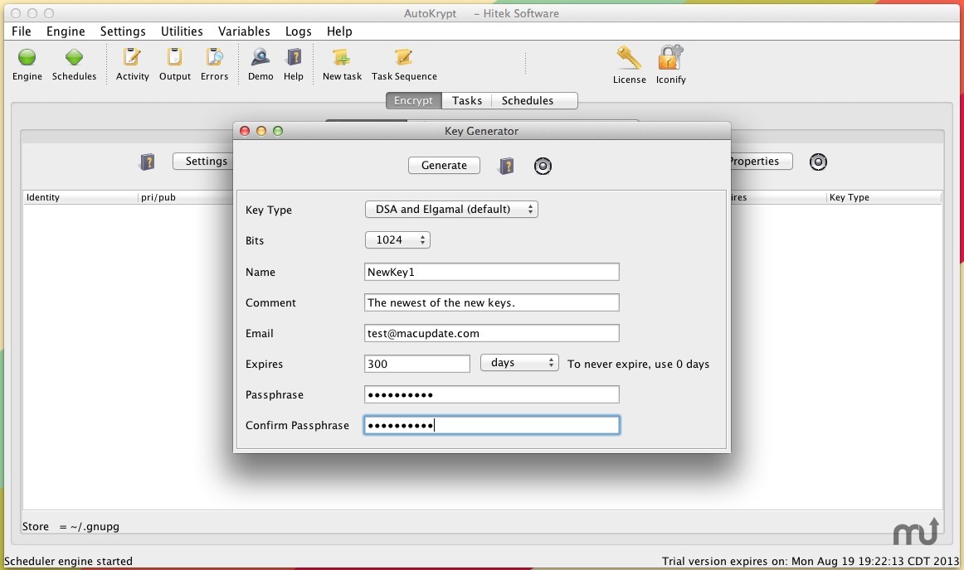The image size is (964, 570).
Task: Switch to the Tasks tab
Action: tap(467, 101)
